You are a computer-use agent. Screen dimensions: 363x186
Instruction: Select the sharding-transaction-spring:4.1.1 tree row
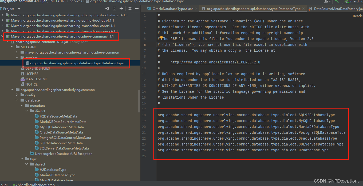pos(64,31)
